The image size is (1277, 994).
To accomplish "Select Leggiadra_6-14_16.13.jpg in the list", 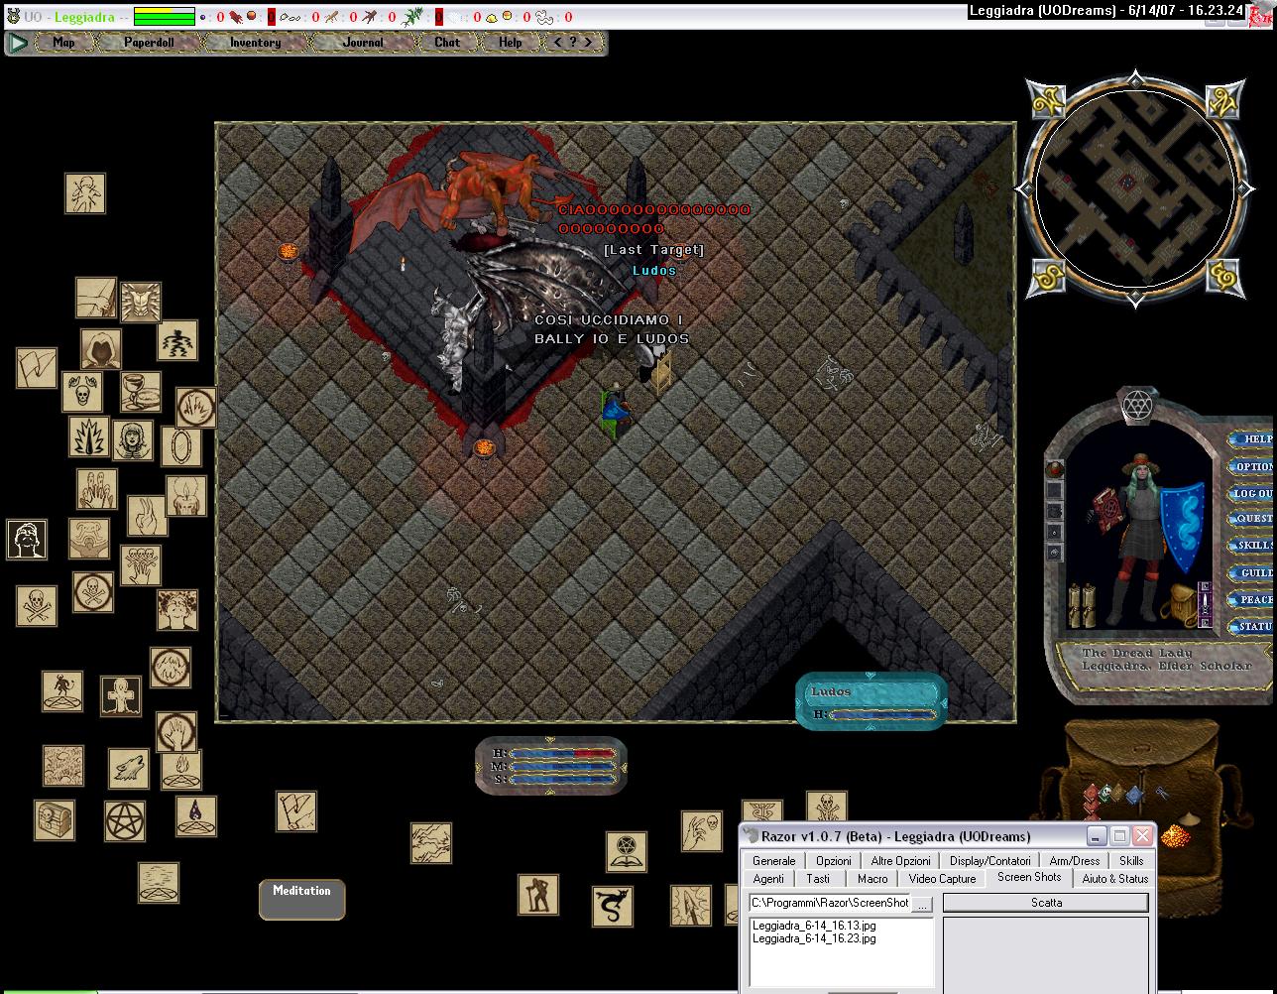I will coord(814,926).
